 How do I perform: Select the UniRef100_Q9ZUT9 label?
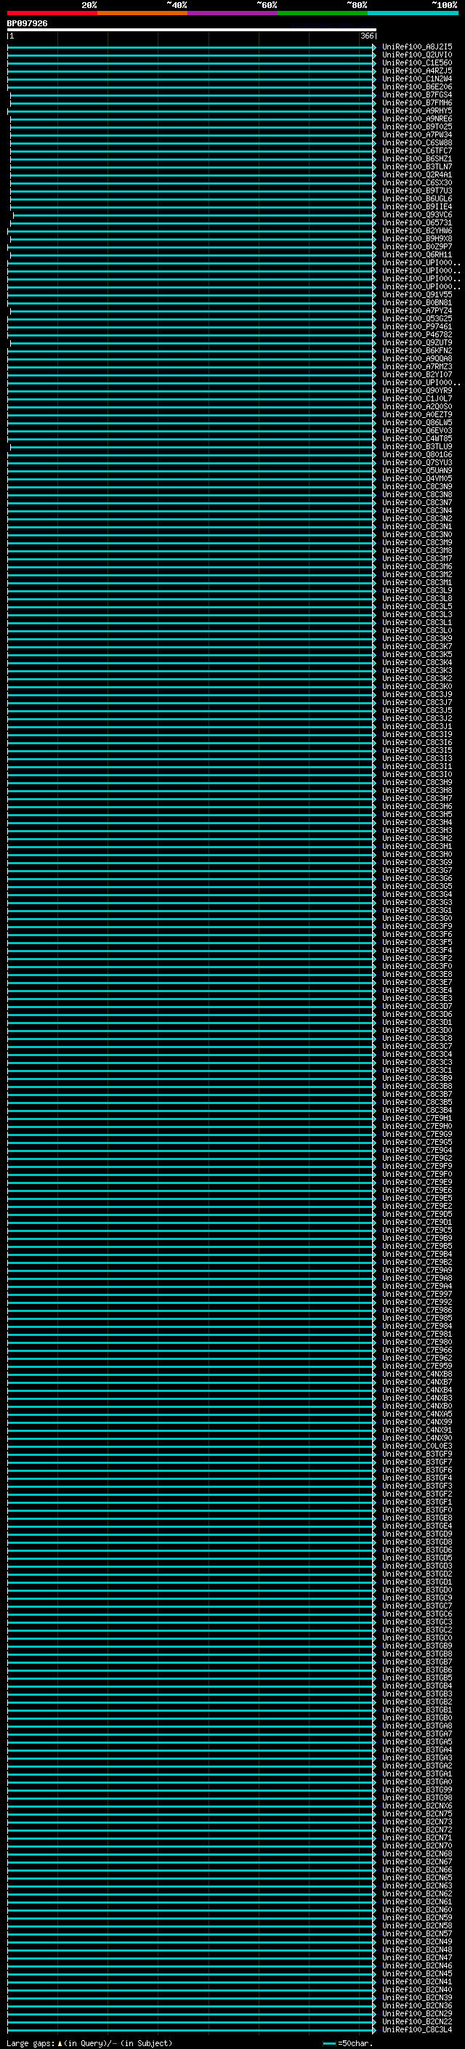[417, 342]
